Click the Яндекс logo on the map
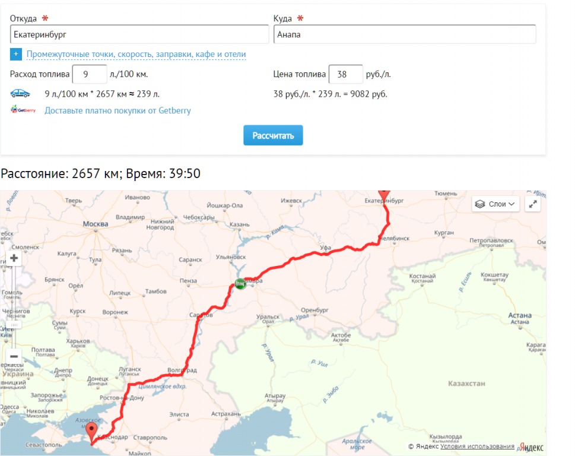 click(531, 447)
